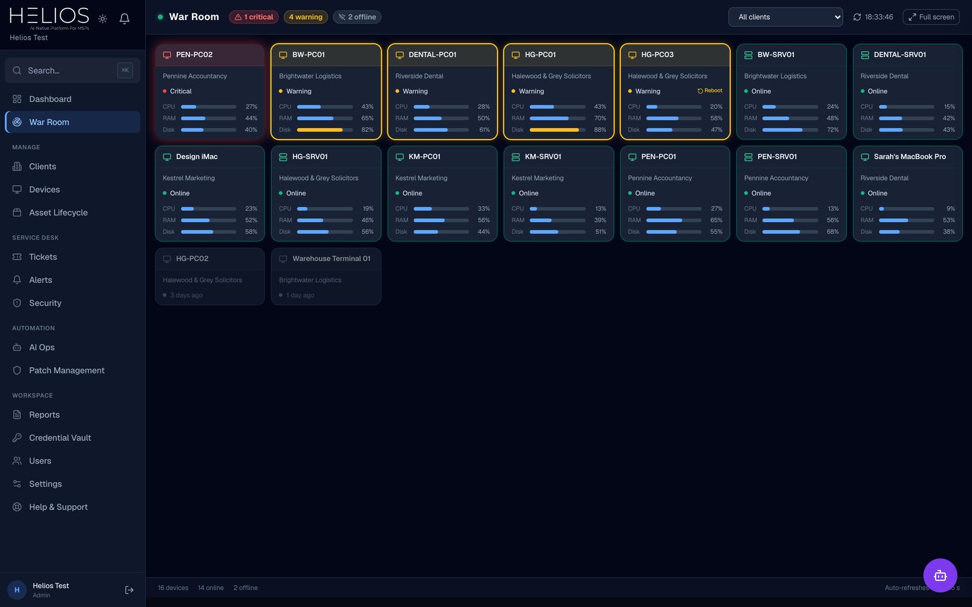
Task: Click the monitor icon on DENTAL-PC01 card
Action: tap(400, 55)
